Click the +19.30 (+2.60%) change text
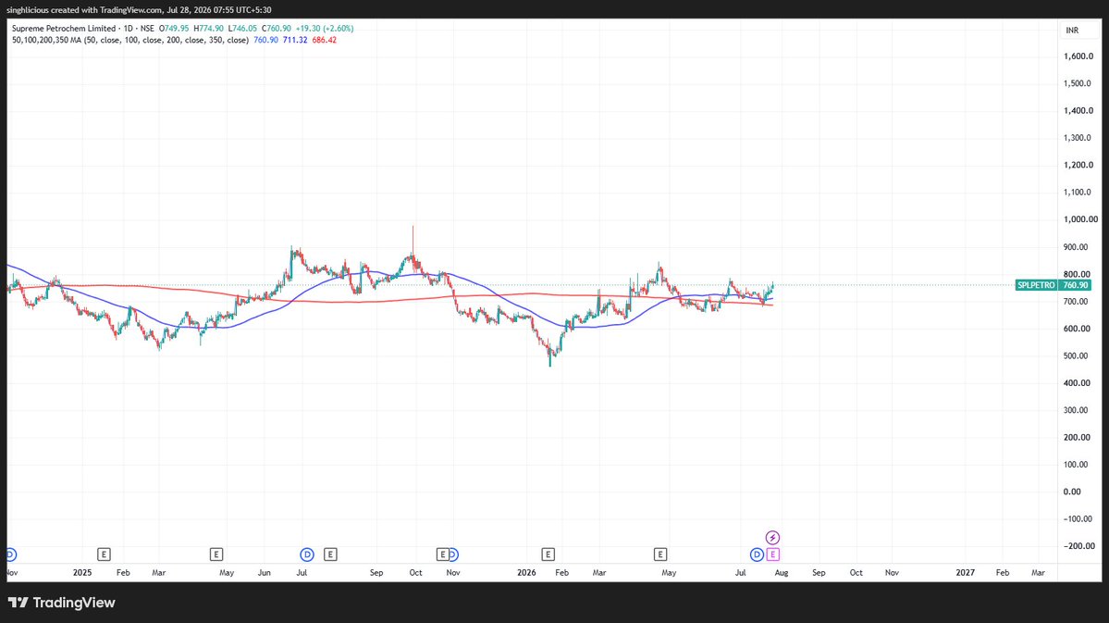Viewport: 1109px width, 623px height. (325, 29)
